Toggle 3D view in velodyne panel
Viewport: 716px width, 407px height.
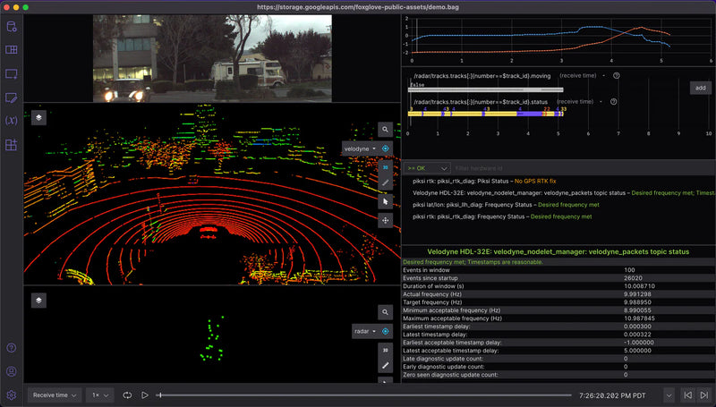point(386,166)
